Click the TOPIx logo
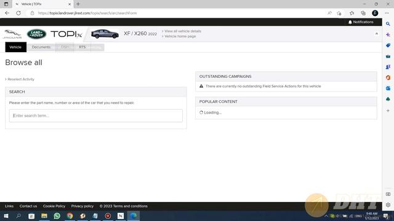 coord(66,34)
